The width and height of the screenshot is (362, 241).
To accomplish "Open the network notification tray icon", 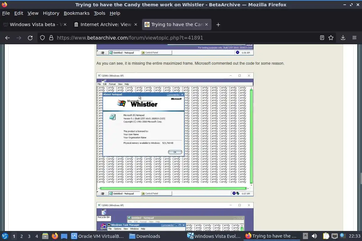I will pos(343,236).
